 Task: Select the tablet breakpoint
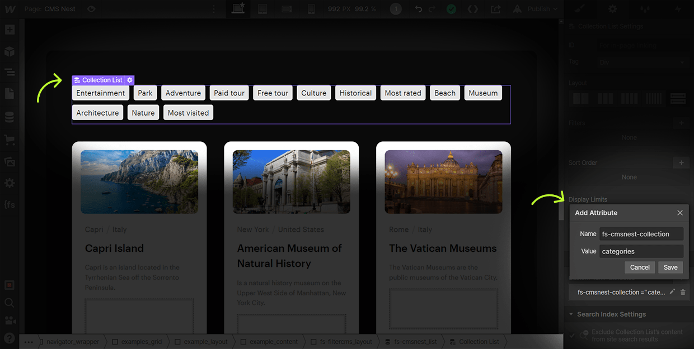(262, 9)
